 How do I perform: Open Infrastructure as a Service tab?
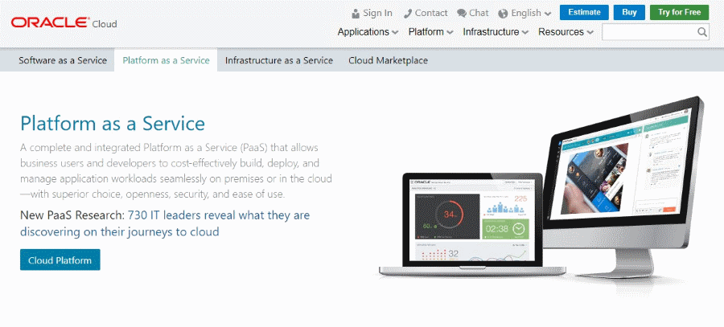[279, 60]
